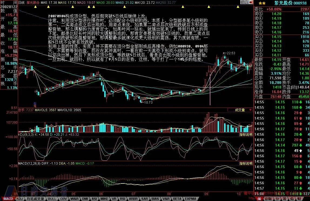Show the DMI indicator tab
310x201 pixels.
[85, 199]
